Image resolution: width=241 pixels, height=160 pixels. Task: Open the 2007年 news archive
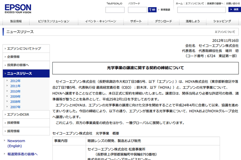click(15, 107)
